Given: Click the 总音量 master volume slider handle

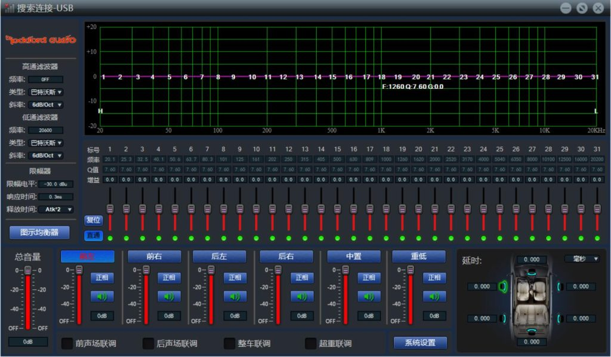Looking at the screenshot, I should coord(27,271).
